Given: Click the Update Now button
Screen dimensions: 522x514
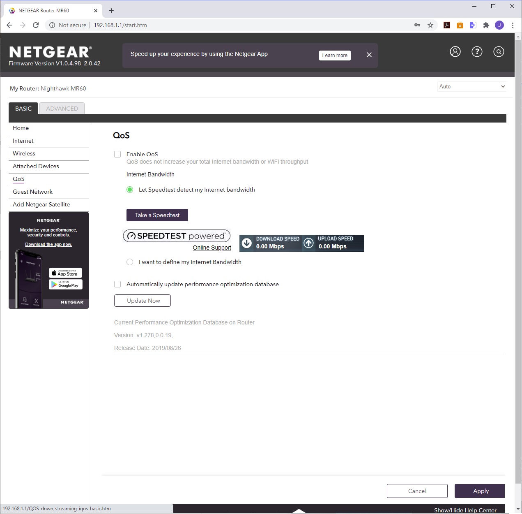Looking at the screenshot, I should 143,301.
